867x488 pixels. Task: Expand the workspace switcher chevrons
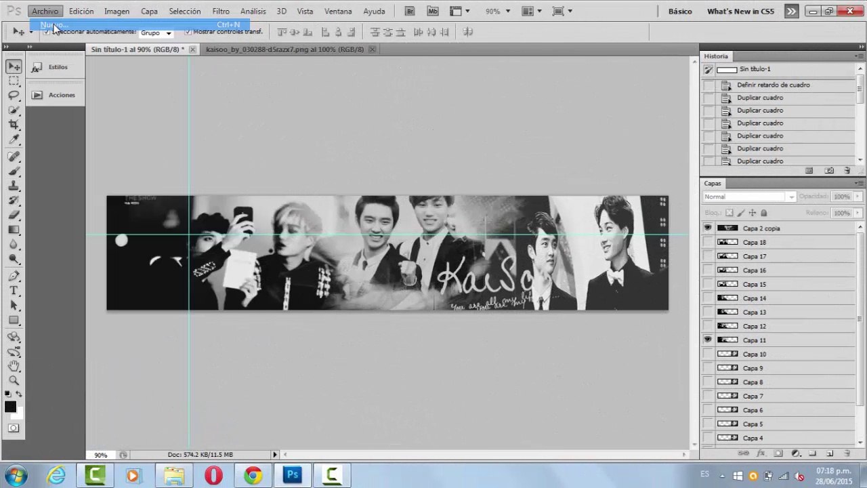pyautogui.click(x=791, y=11)
